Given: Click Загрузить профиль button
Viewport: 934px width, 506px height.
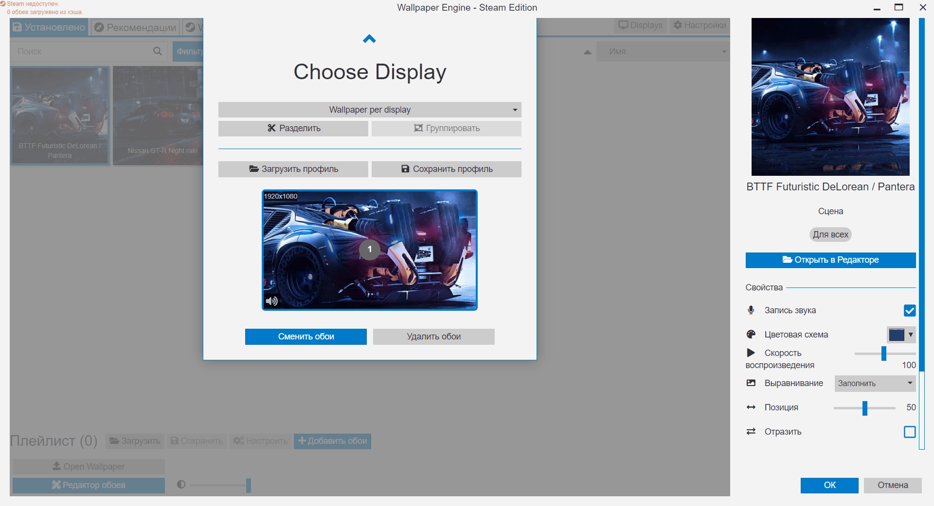Looking at the screenshot, I should tap(293, 169).
